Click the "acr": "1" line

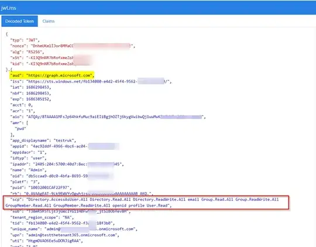coord(23,111)
